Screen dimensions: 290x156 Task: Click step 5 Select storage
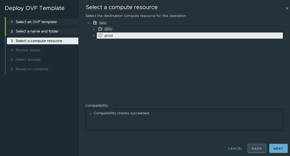tap(28, 60)
